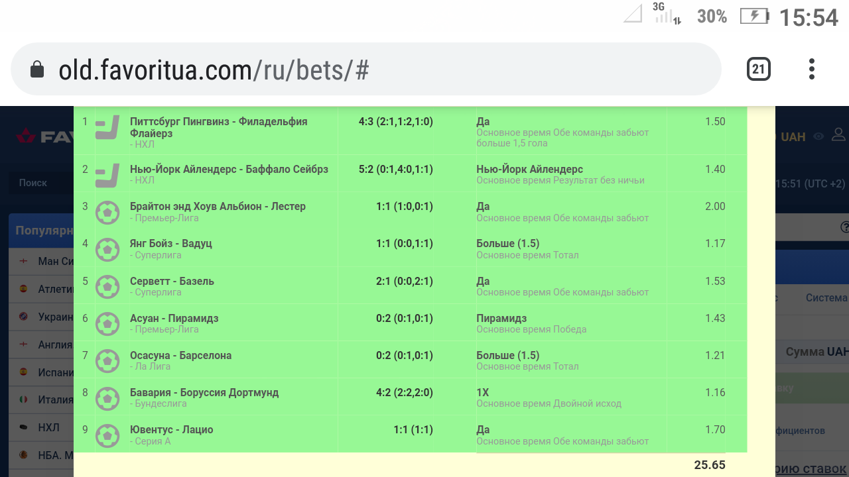Viewport: 849px width, 477px height.
Task: Click match name Нью-Йорк Айлендерс - Баффало Сейбрз
Action: (x=229, y=169)
